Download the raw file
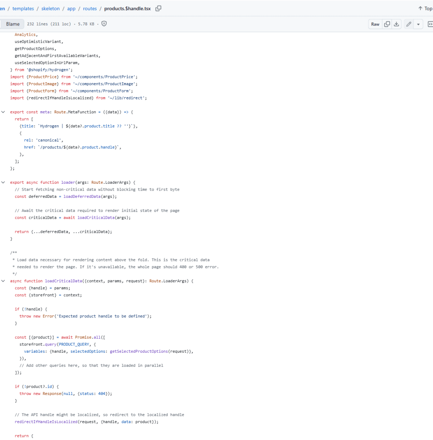The image size is (433, 440). (396, 24)
